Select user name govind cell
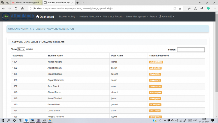Viewport: 218px width, 123px height. click(x=129, y=104)
